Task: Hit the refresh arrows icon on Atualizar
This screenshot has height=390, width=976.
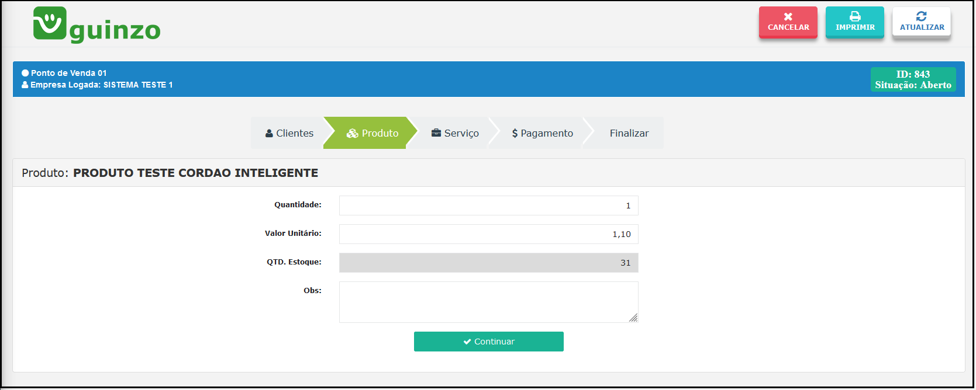Action: pyautogui.click(x=922, y=16)
